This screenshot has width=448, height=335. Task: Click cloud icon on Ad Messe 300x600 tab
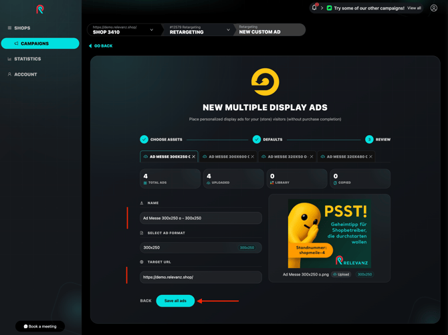coord(205,156)
